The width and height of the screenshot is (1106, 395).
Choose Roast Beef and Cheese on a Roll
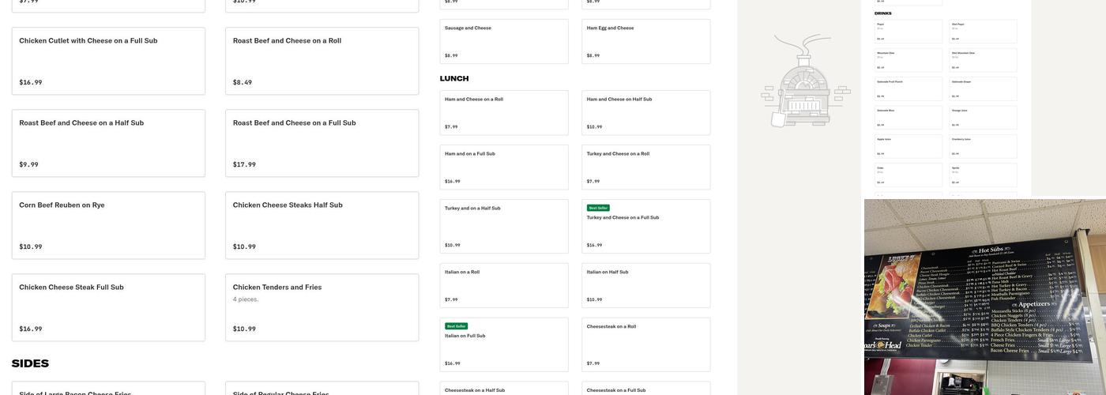pyautogui.click(x=322, y=61)
